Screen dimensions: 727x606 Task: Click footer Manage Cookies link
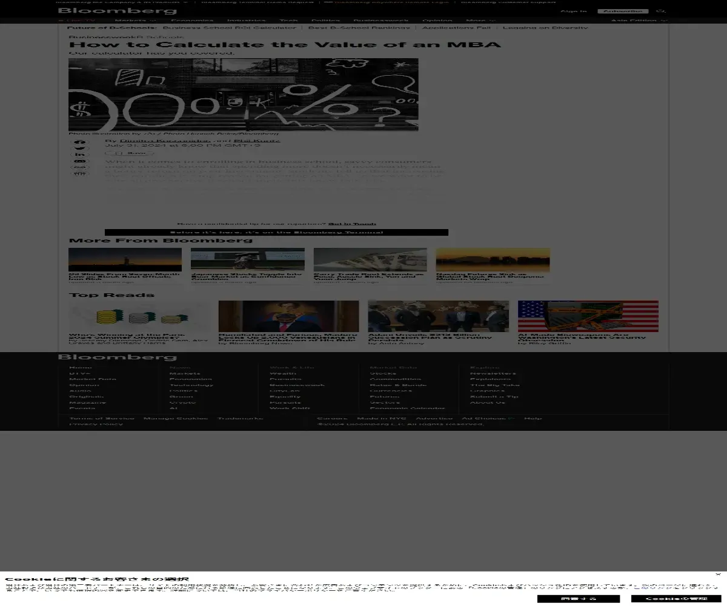coord(176,418)
